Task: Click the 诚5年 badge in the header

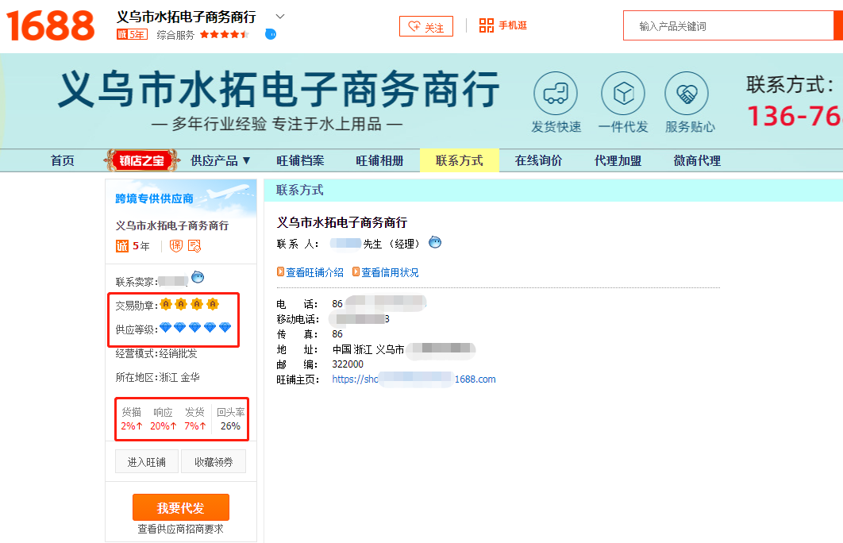Action: 132,35
